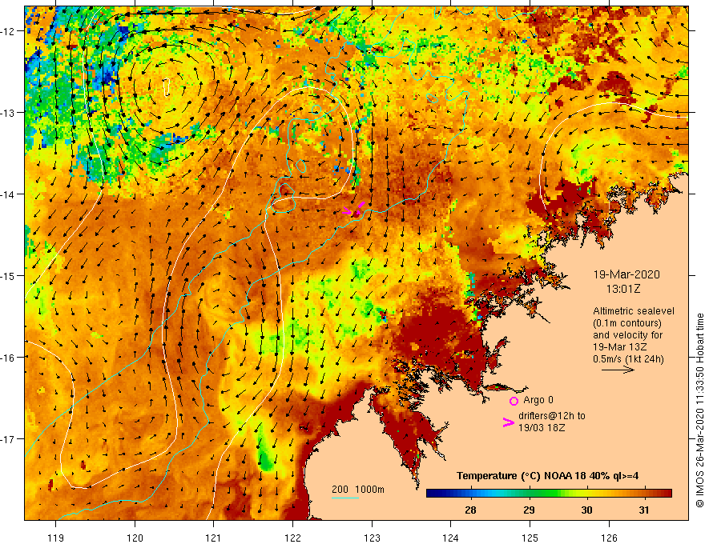Click the IMOS copyright timestamp text
705x544 pixels.
tap(699, 410)
